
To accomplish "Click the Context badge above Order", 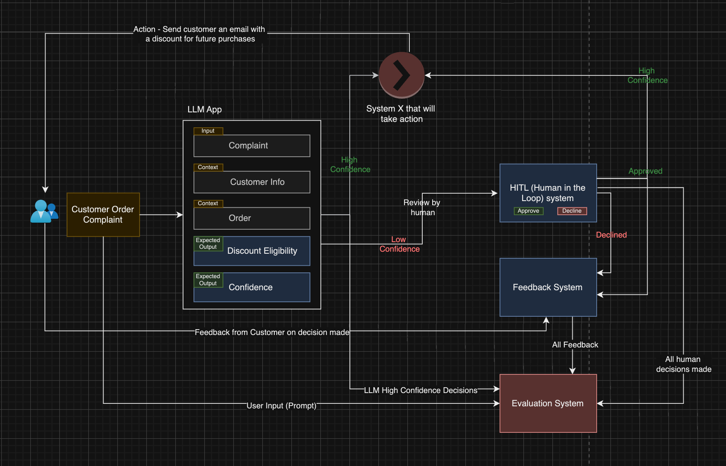I will pos(208,203).
